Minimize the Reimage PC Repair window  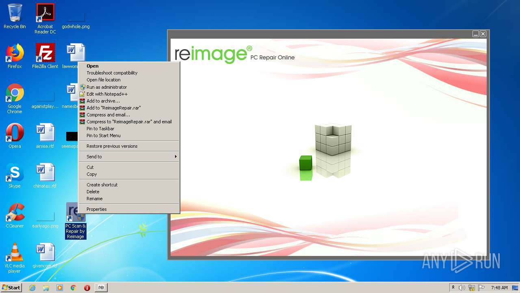pyautogui.click(x=476, y=34)
